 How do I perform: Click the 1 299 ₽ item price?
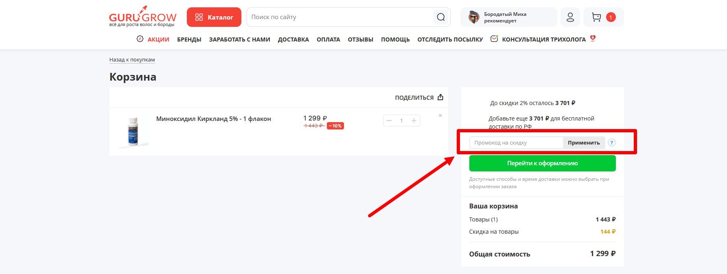[315, 118]
